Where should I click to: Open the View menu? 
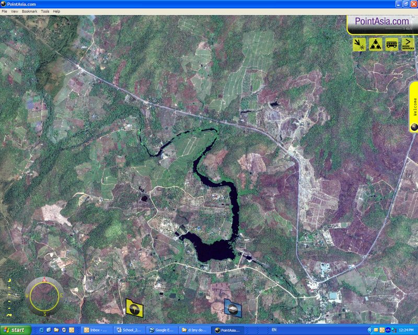point(14,11)
